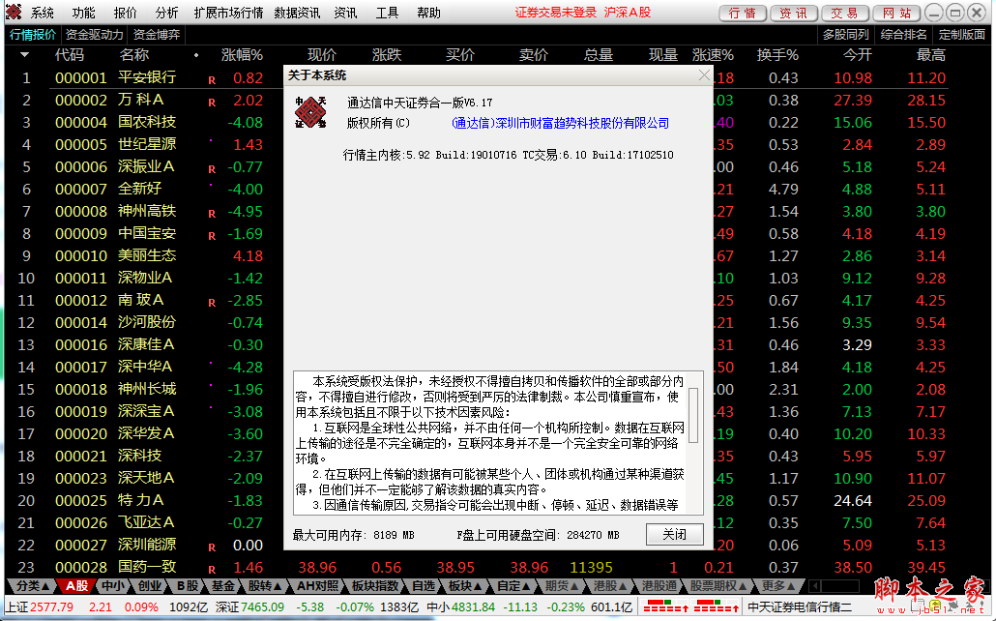Click the 行情 button at top right

click(x=743, y=13)
